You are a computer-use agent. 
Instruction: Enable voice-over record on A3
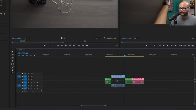click(38, 88)
